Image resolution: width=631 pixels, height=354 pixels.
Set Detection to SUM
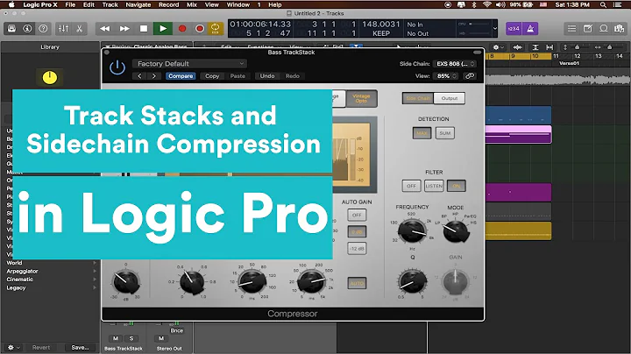pyautogui.click(x=445, y=133)
